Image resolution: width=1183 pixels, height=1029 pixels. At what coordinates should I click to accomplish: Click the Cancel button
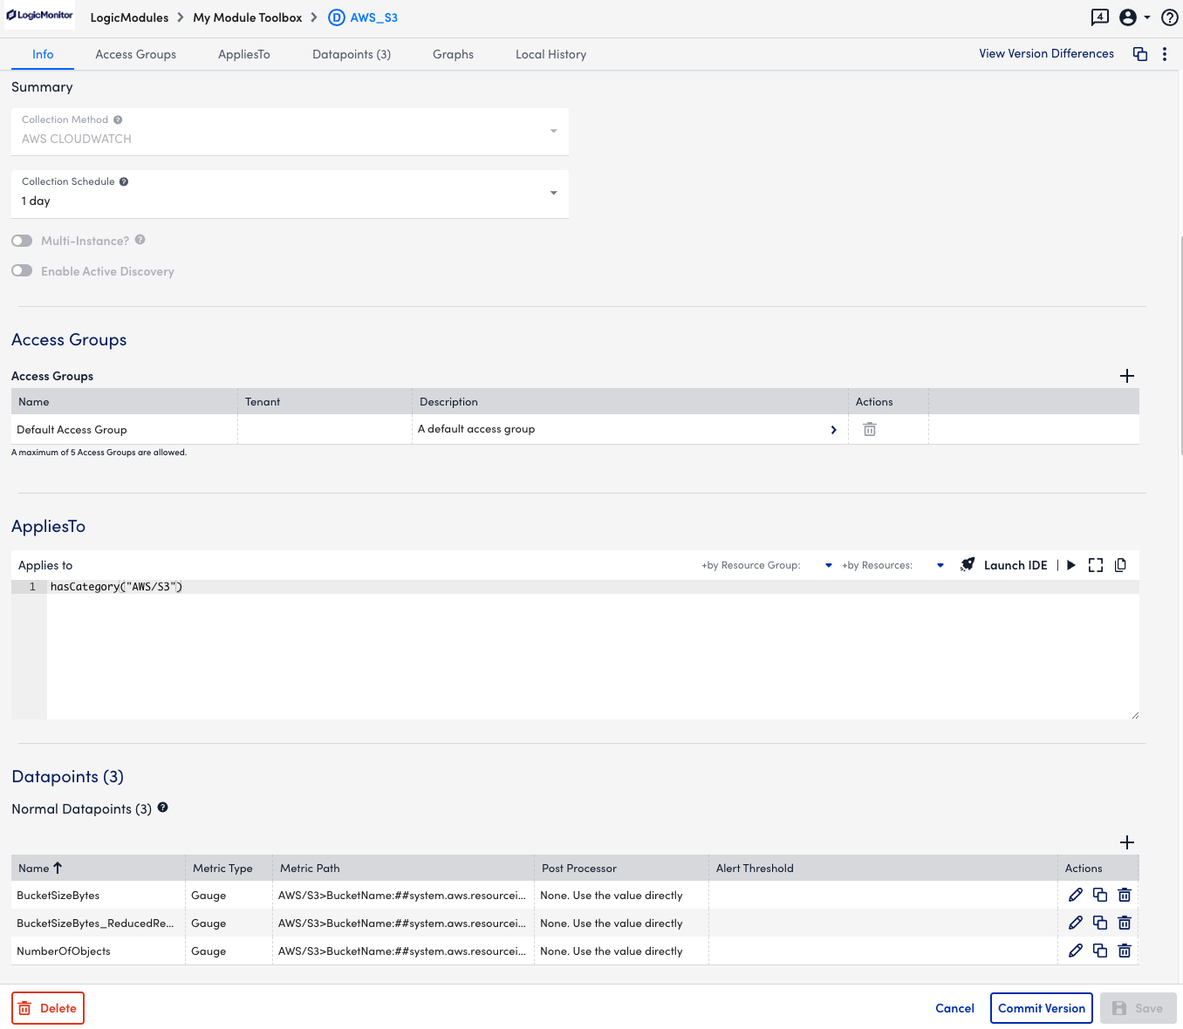coord(954,1008)
